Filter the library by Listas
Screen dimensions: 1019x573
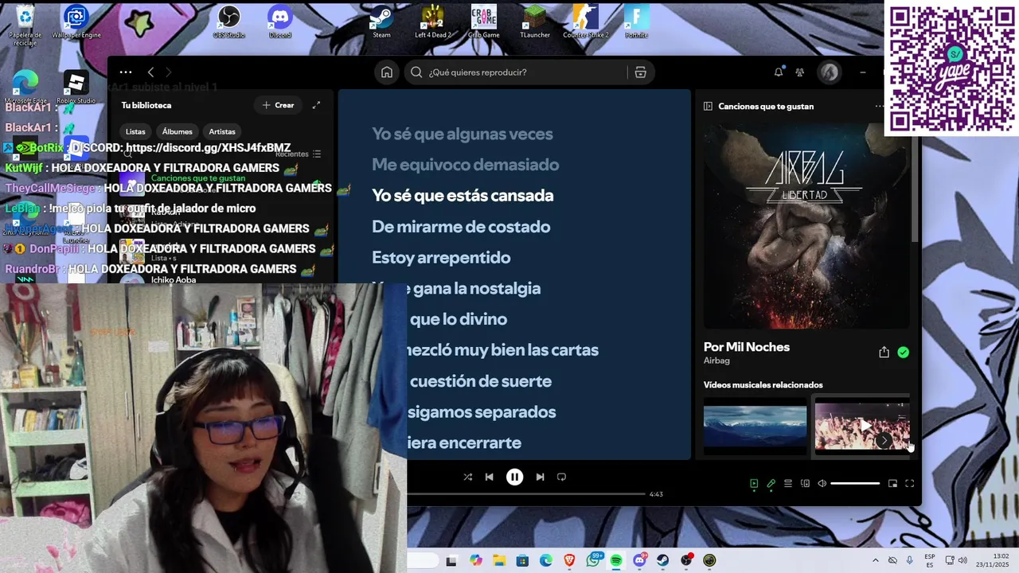[x=135, y=131]
